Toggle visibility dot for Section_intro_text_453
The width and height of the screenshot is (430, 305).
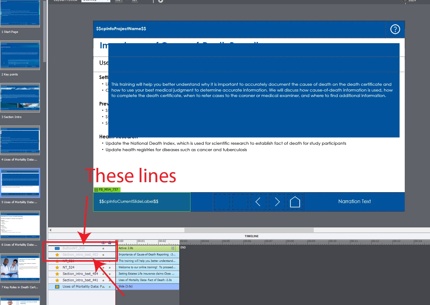(103, 255)
